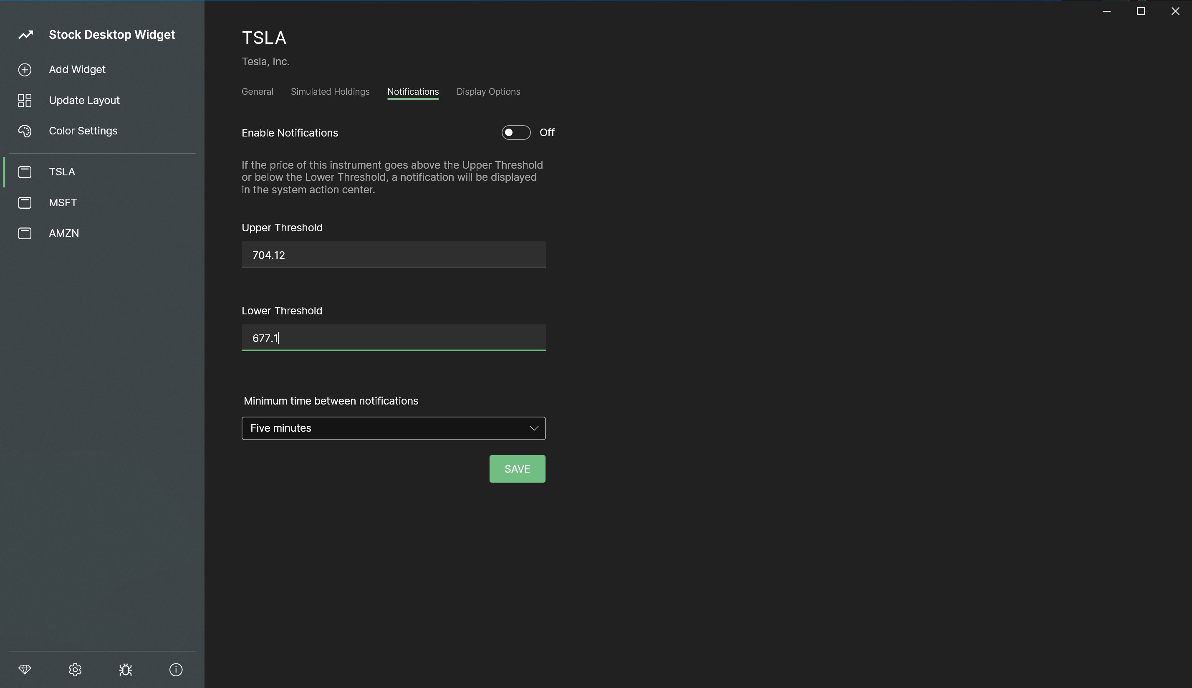This screenshot has height=688, width=1192.
Task: Click the Lower Threshold input field
Action: tap(393, 338)
